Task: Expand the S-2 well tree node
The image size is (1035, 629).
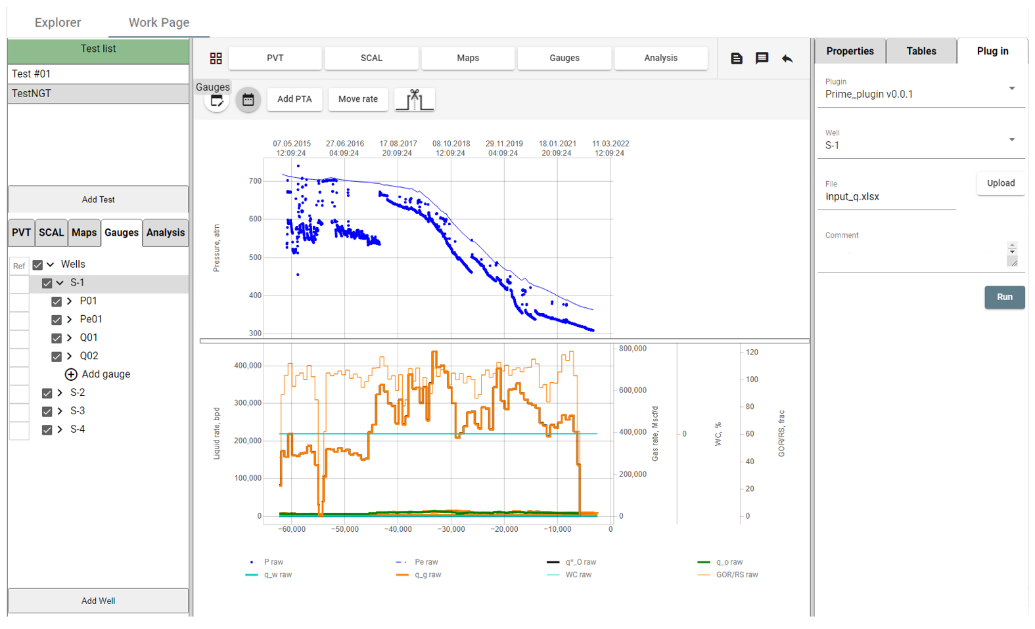Action: coord(60,393)
